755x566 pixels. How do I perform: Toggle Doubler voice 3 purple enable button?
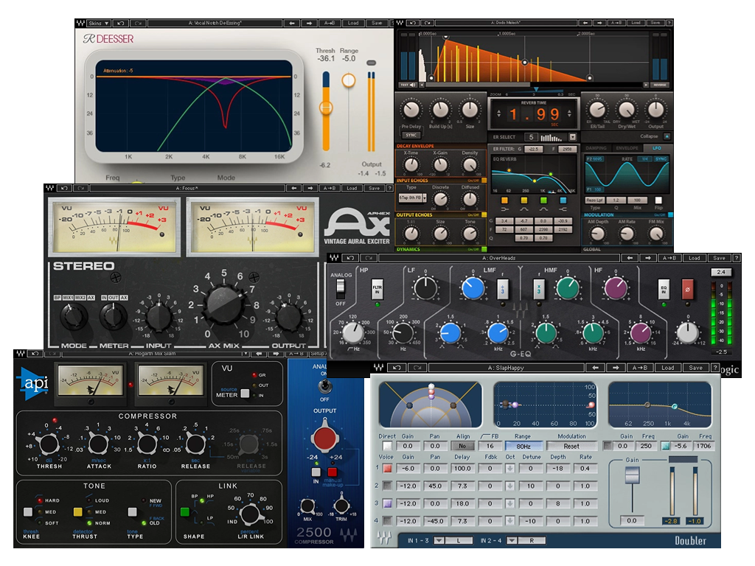pyautogui.click(x=387, y=503)
